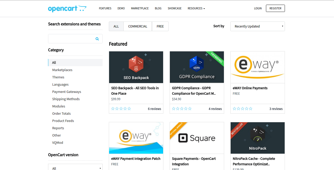Click the eWAY Online Payments star rating

243,109
